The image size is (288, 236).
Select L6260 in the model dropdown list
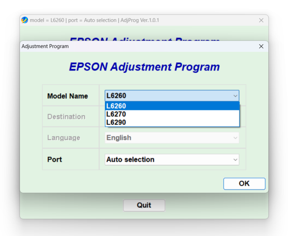[x=172, y=106]
